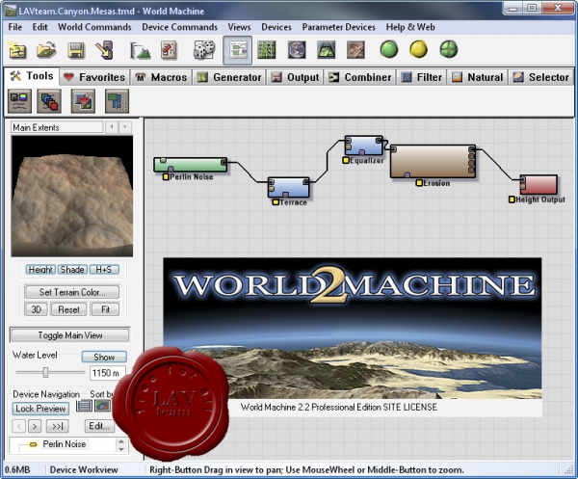
Task: Click the next extents arrow
Action: coord(125,127)
